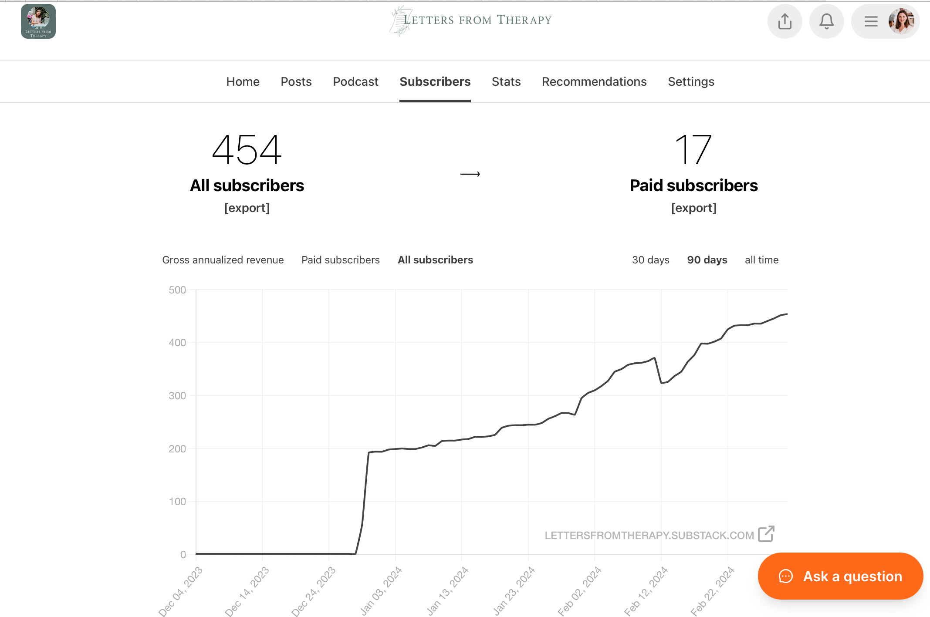This screenshot has width=930, height=617.
Task: Open the Settings tab
Action: (691, 82)
